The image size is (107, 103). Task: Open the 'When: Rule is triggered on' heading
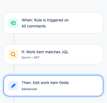coord(45,20)
